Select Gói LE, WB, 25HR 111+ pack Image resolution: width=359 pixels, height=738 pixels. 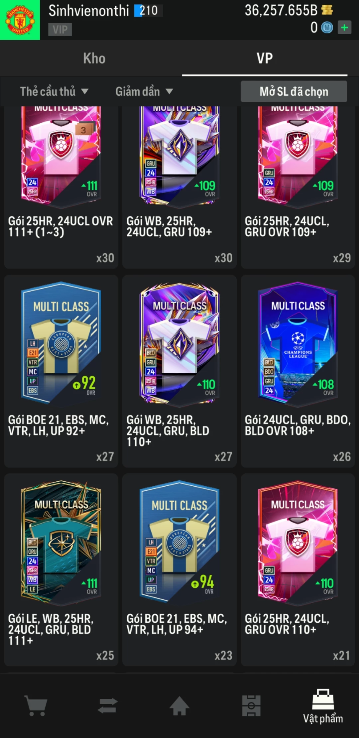[x=61, y=570]
